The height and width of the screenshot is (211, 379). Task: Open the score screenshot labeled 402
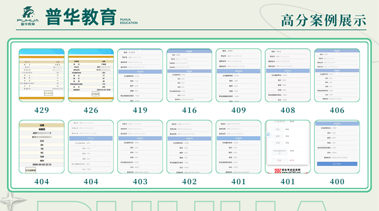tap(189, 147)
